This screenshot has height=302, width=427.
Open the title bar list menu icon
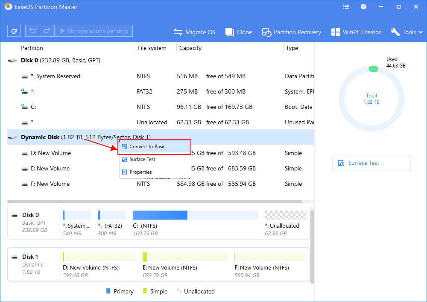click(x=346, y=7)
